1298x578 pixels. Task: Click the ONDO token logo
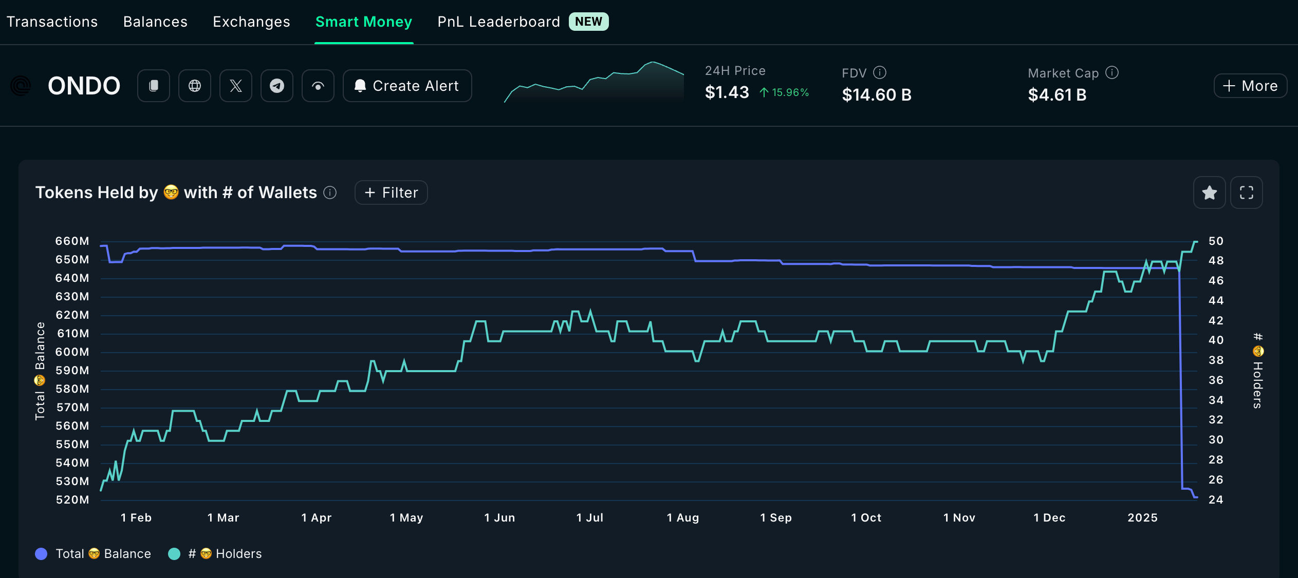[x=21, y=86]
